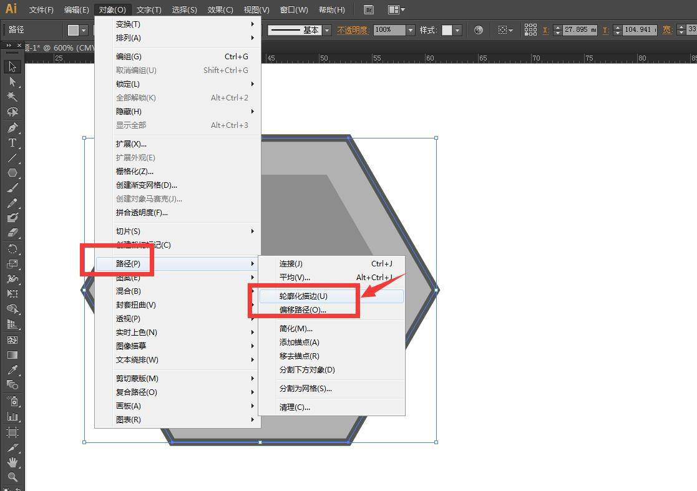Open the 不透明度 percentage dropdown
This screenshot has width=697, height=491.
coord(411,29)
